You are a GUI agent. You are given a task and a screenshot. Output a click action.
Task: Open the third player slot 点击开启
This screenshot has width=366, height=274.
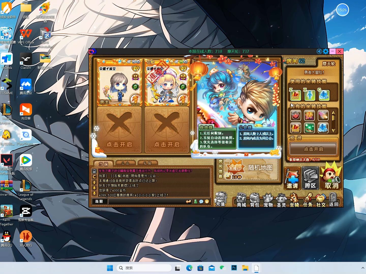pyautogui.click(x=119, y=130)
